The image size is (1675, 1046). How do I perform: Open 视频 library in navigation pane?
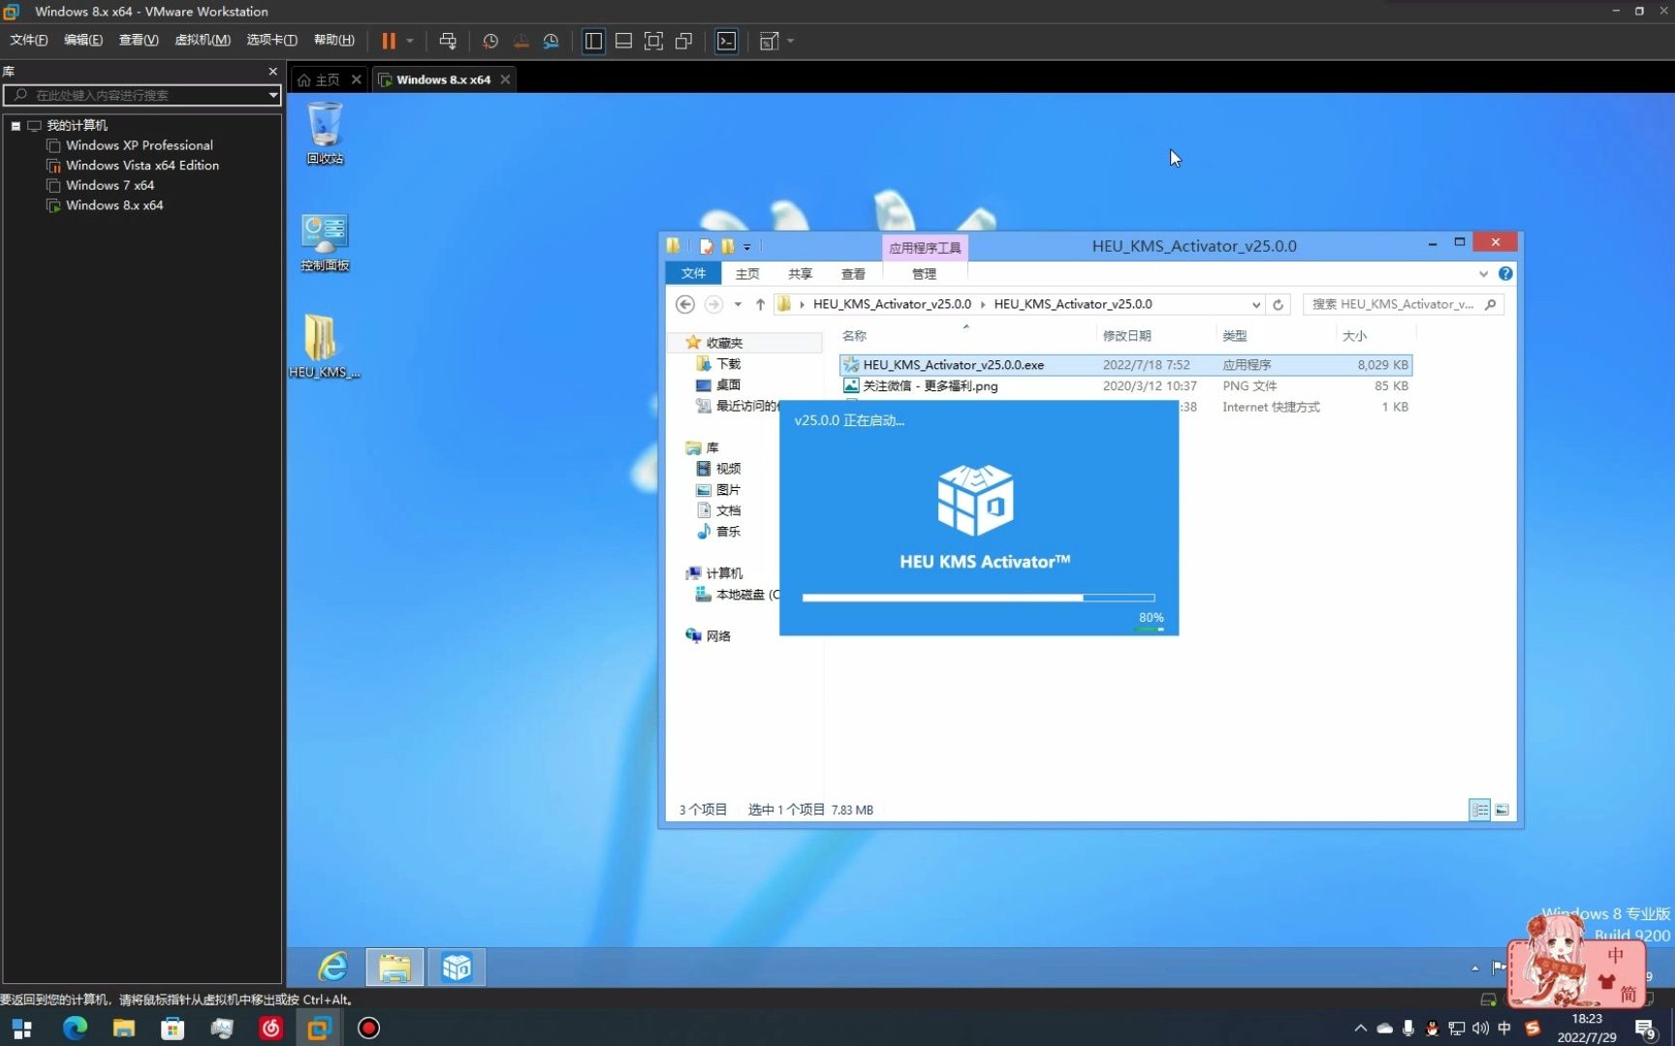click(718, 469)
